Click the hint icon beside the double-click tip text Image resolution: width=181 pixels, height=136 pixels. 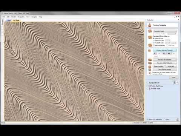coord(150,73)
